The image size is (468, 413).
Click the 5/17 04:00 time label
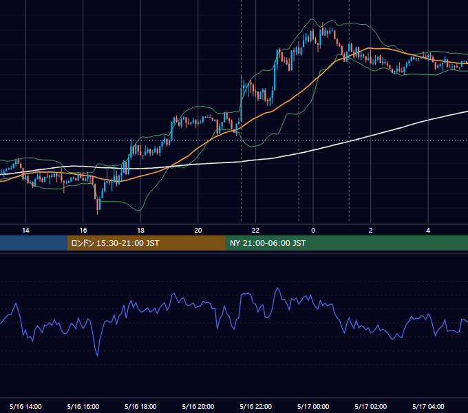(428, 406)
